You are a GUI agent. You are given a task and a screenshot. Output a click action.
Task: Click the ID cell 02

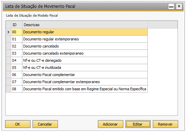pyautogui.click(x=17, y=46)
